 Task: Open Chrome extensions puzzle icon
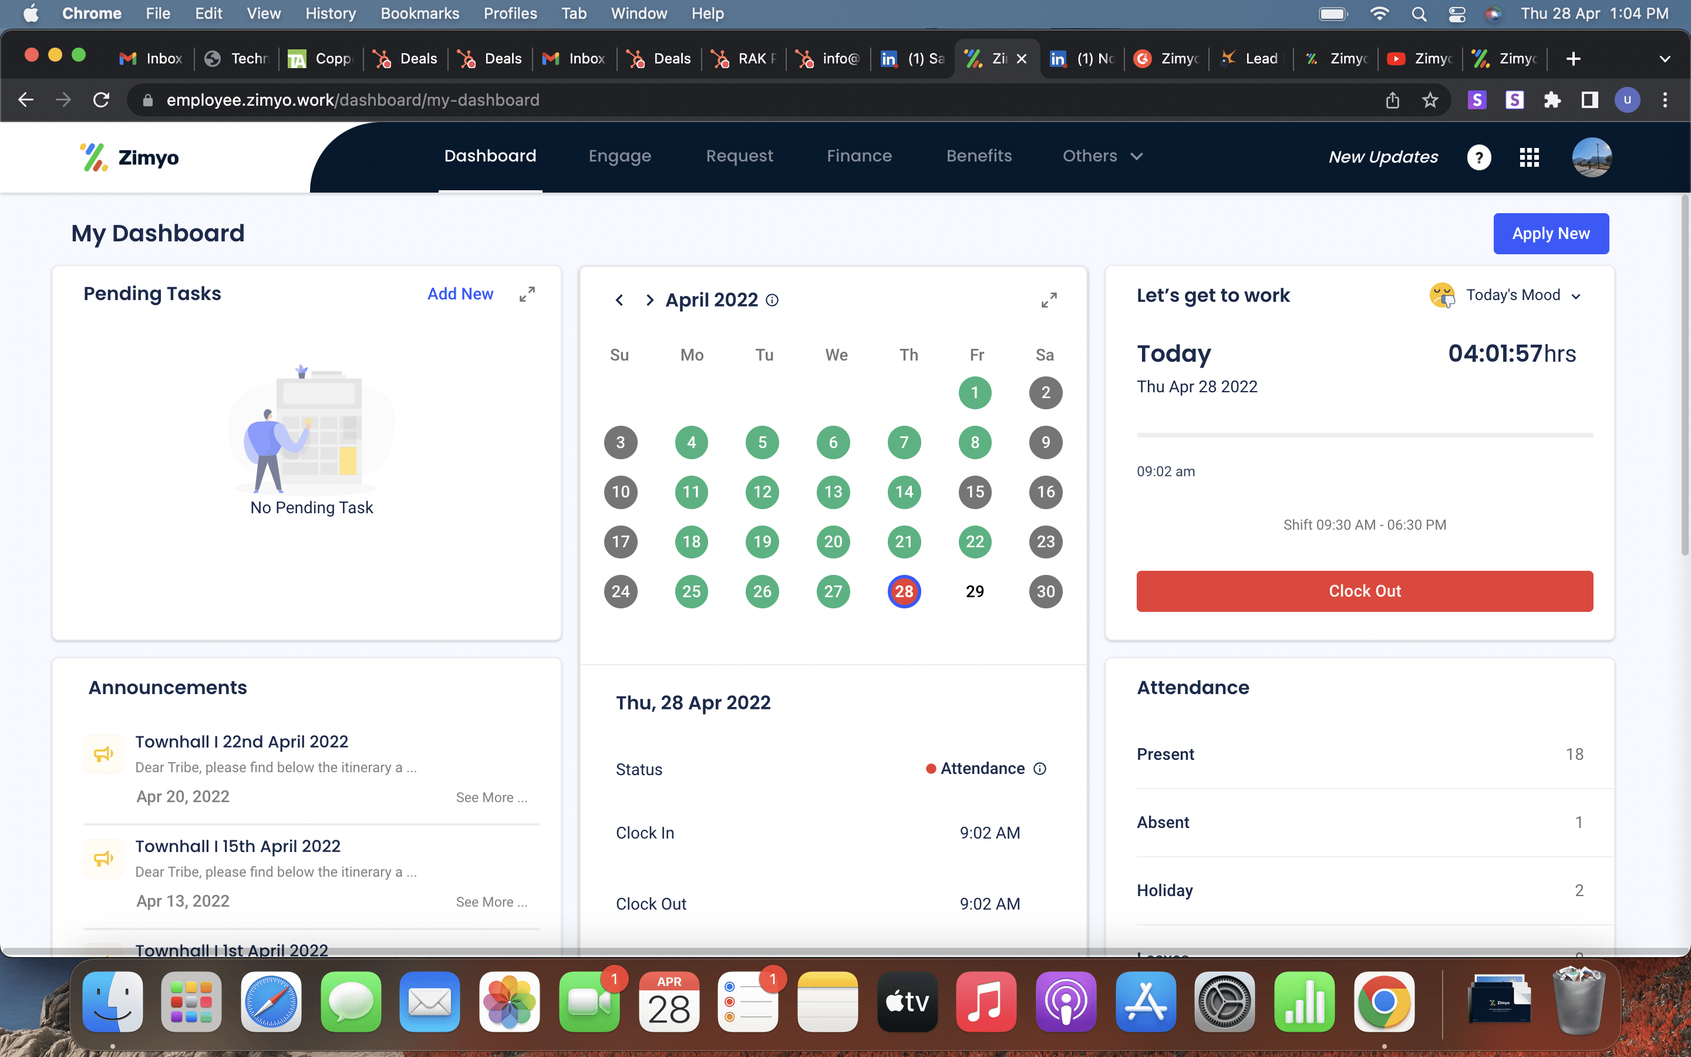click(x=1552, y=100)
